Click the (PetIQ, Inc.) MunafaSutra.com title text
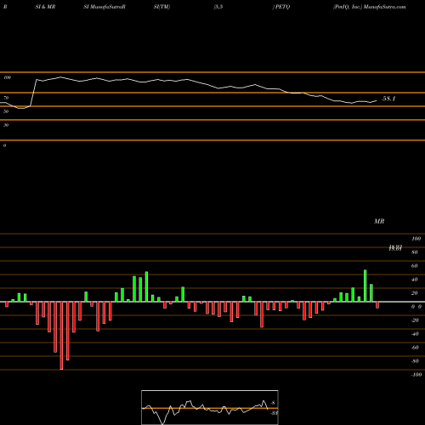This screenshot has width=425, height=425. click(370, 7)
